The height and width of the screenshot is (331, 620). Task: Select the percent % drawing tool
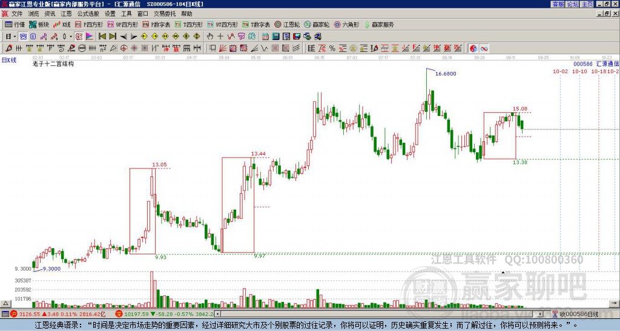332,48
